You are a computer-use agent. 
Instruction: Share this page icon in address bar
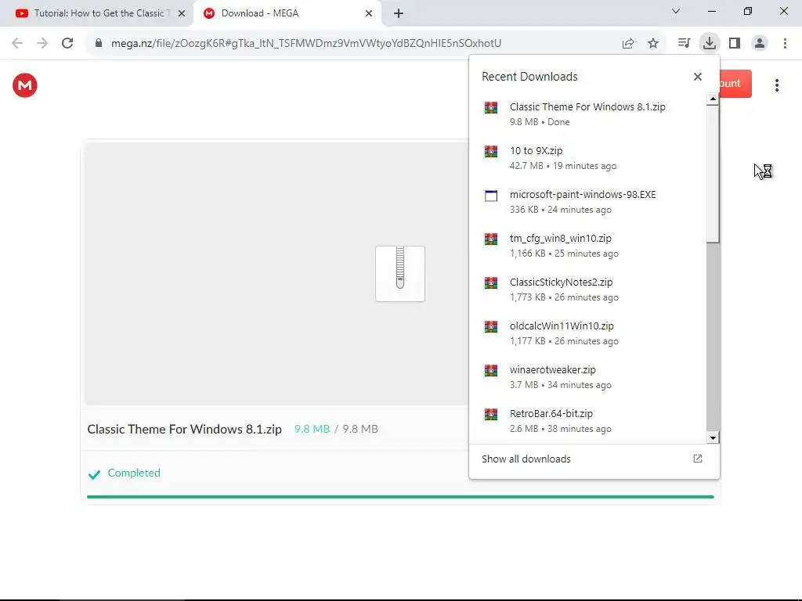coord(628,43)
